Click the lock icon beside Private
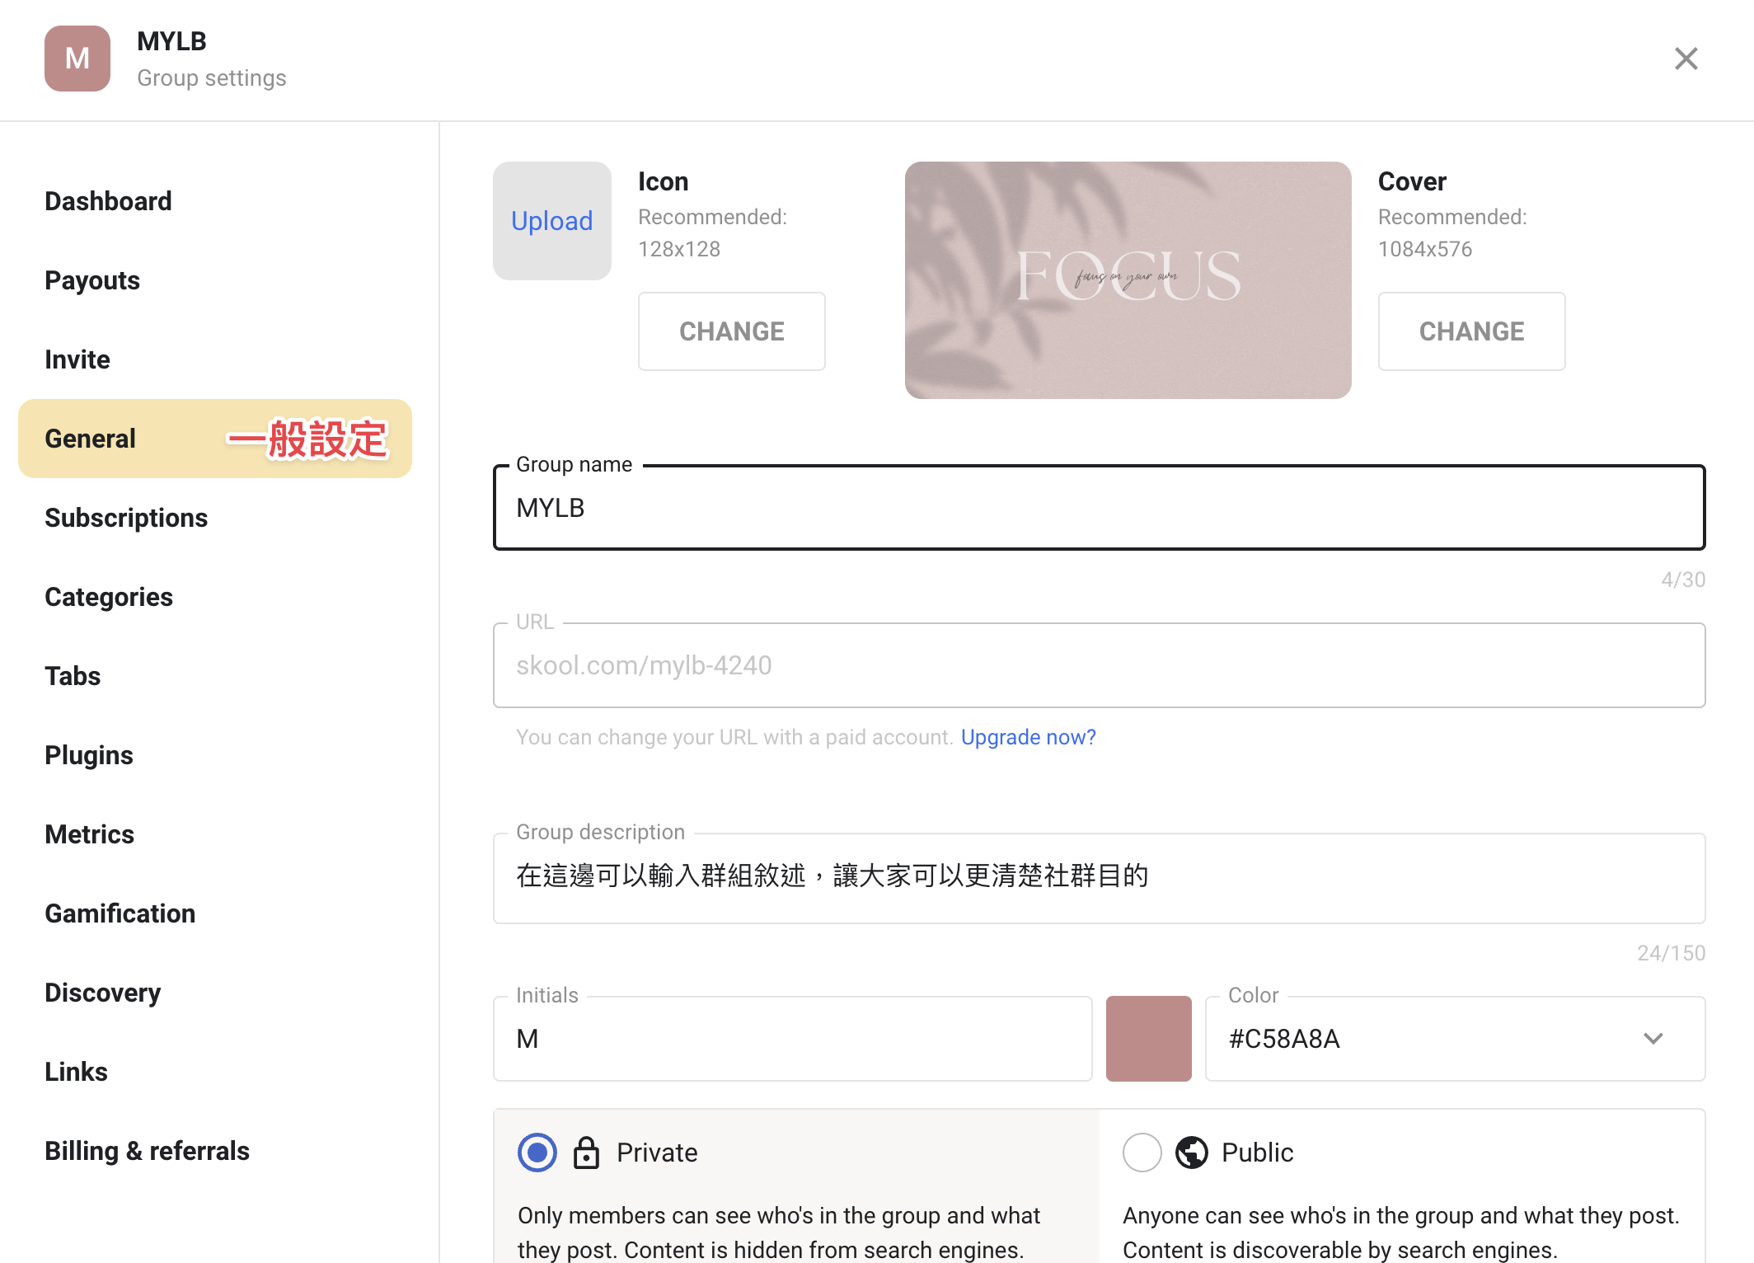The height and width of the screenshot is (1263, 1754). point(586,1153)
